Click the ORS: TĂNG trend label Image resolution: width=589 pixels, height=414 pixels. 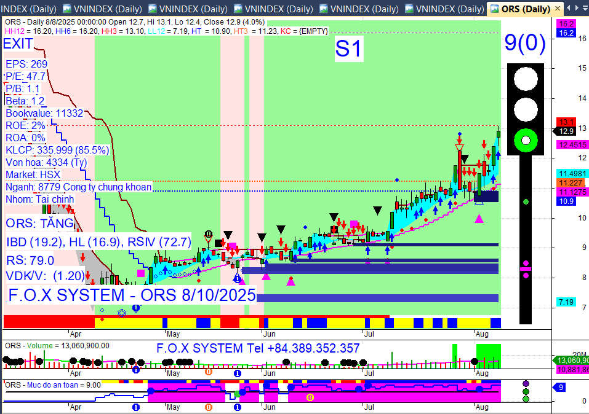40,224
